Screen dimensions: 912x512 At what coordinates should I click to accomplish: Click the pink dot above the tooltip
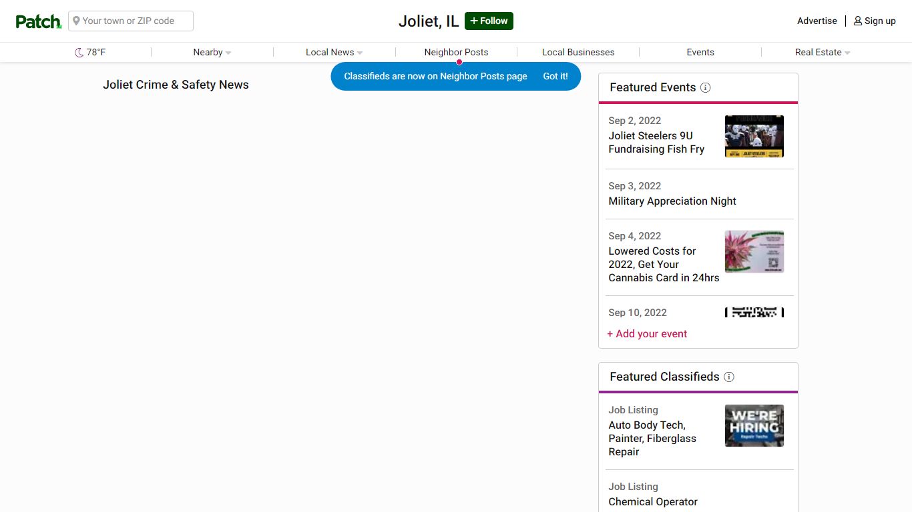pyautogui.click(x=459, y=62)
